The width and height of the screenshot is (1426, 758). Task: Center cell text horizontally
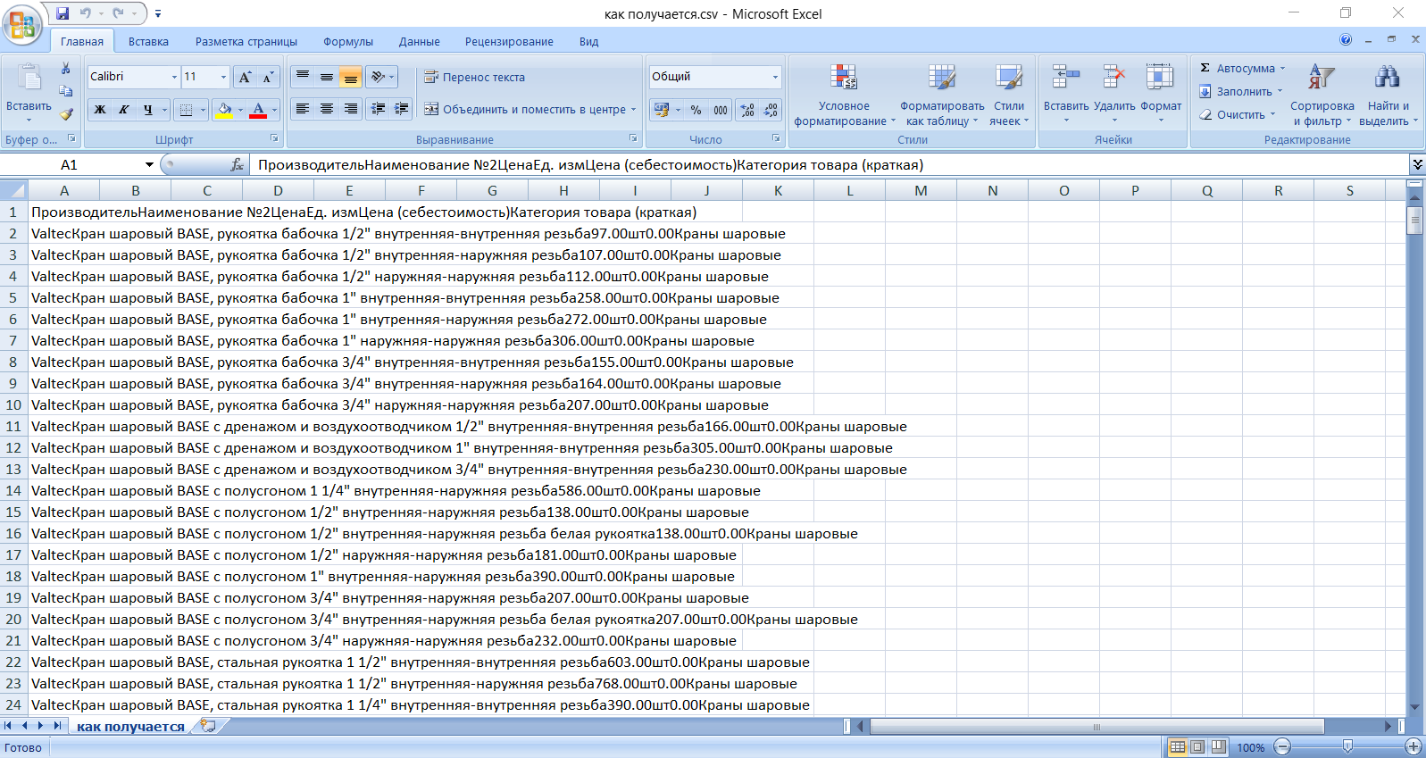click(327, 109)
